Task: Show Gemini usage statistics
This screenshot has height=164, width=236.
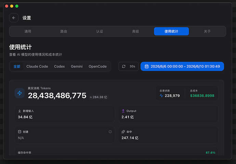Action: [77, 66]
